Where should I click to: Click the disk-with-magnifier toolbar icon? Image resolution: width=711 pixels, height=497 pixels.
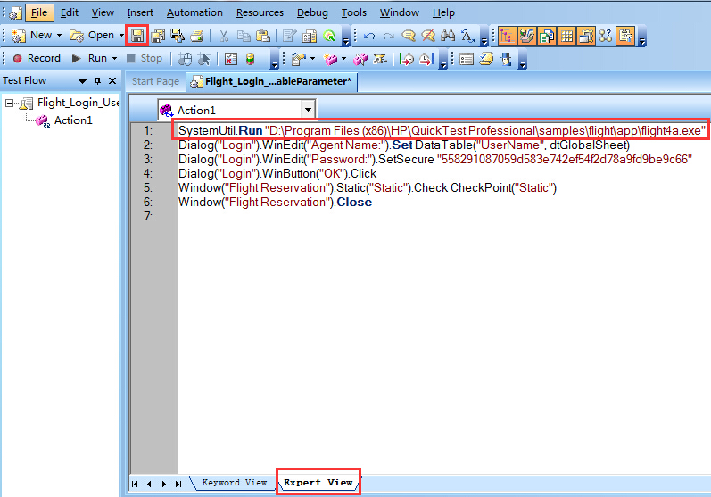coord(178,36)
